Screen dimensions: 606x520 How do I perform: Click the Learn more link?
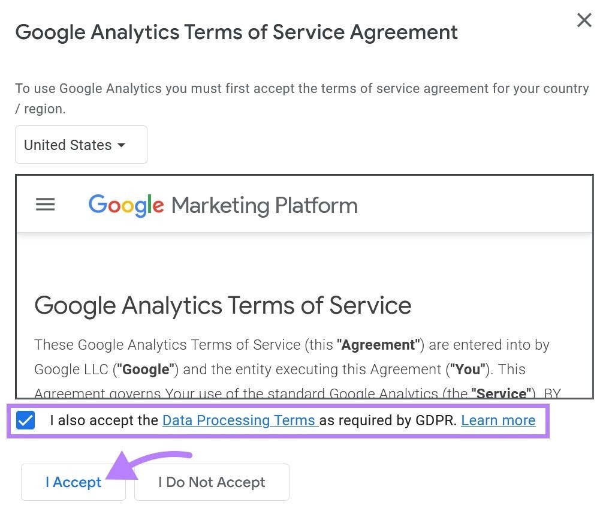click(498, 420)
